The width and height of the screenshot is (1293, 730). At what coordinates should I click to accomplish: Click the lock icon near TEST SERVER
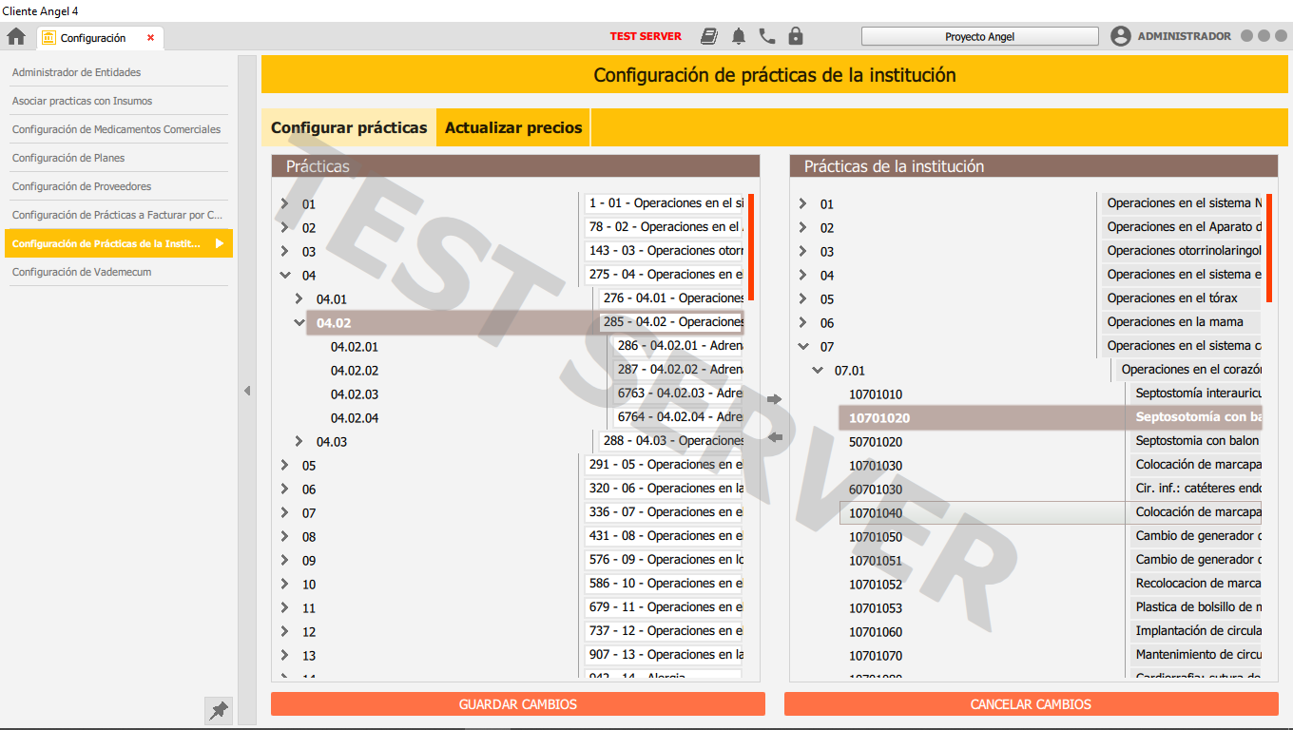tap(795, 35)
